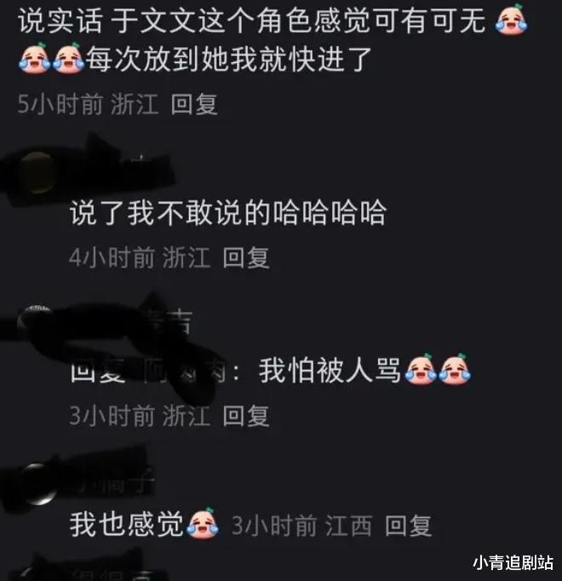
Task: Click 回复 under 说了我不敢说的 comment
Action: pyautogui.click(x=246, y=257)
